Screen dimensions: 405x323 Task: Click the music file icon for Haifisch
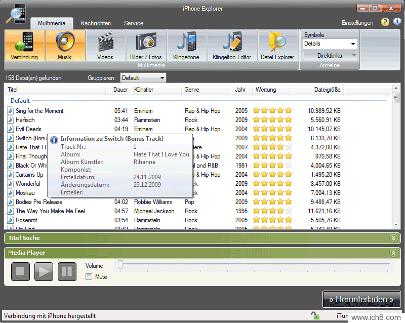pos(10,120)
